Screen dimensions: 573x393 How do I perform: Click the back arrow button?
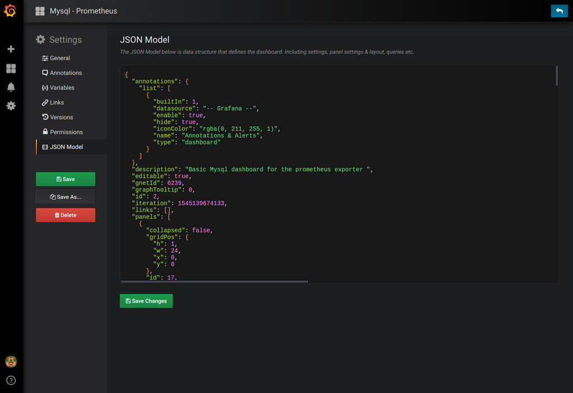pyautogui.click(x=559, y=11)
